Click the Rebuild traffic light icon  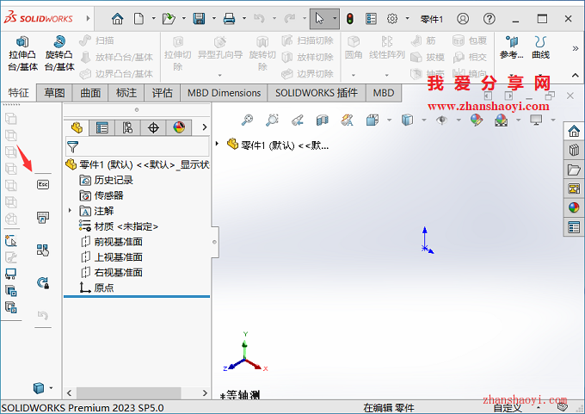pyautogui.click(x=350, y=18)
